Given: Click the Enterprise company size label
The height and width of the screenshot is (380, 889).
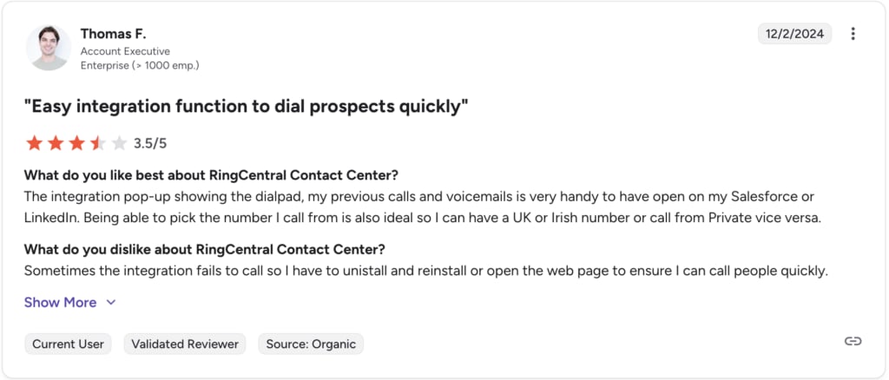Looking at the screenshot, I should point(140,65).
